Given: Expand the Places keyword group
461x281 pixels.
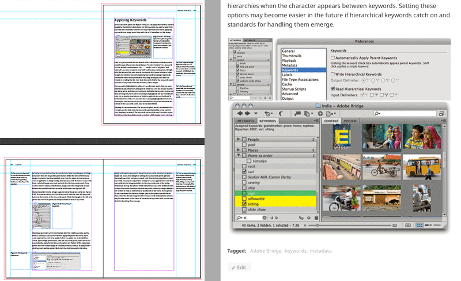Looking at the screenshot, I should pyautogui.click(x=239, y=150).
